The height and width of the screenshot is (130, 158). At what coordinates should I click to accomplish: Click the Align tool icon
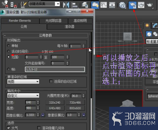tap(75, 5)
